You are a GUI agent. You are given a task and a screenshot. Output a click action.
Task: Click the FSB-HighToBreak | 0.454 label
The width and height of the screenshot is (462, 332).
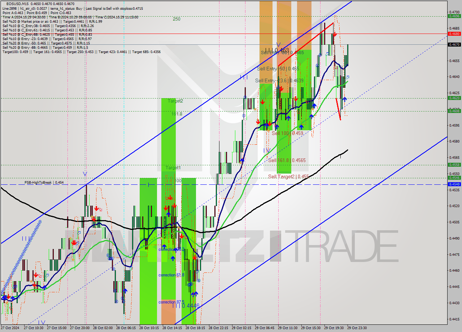[44, 183]
